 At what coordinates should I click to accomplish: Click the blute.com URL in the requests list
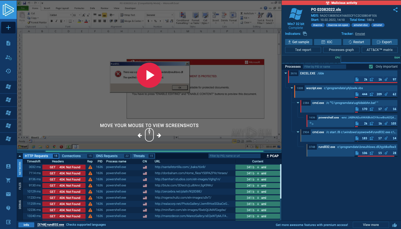(184, 186)
